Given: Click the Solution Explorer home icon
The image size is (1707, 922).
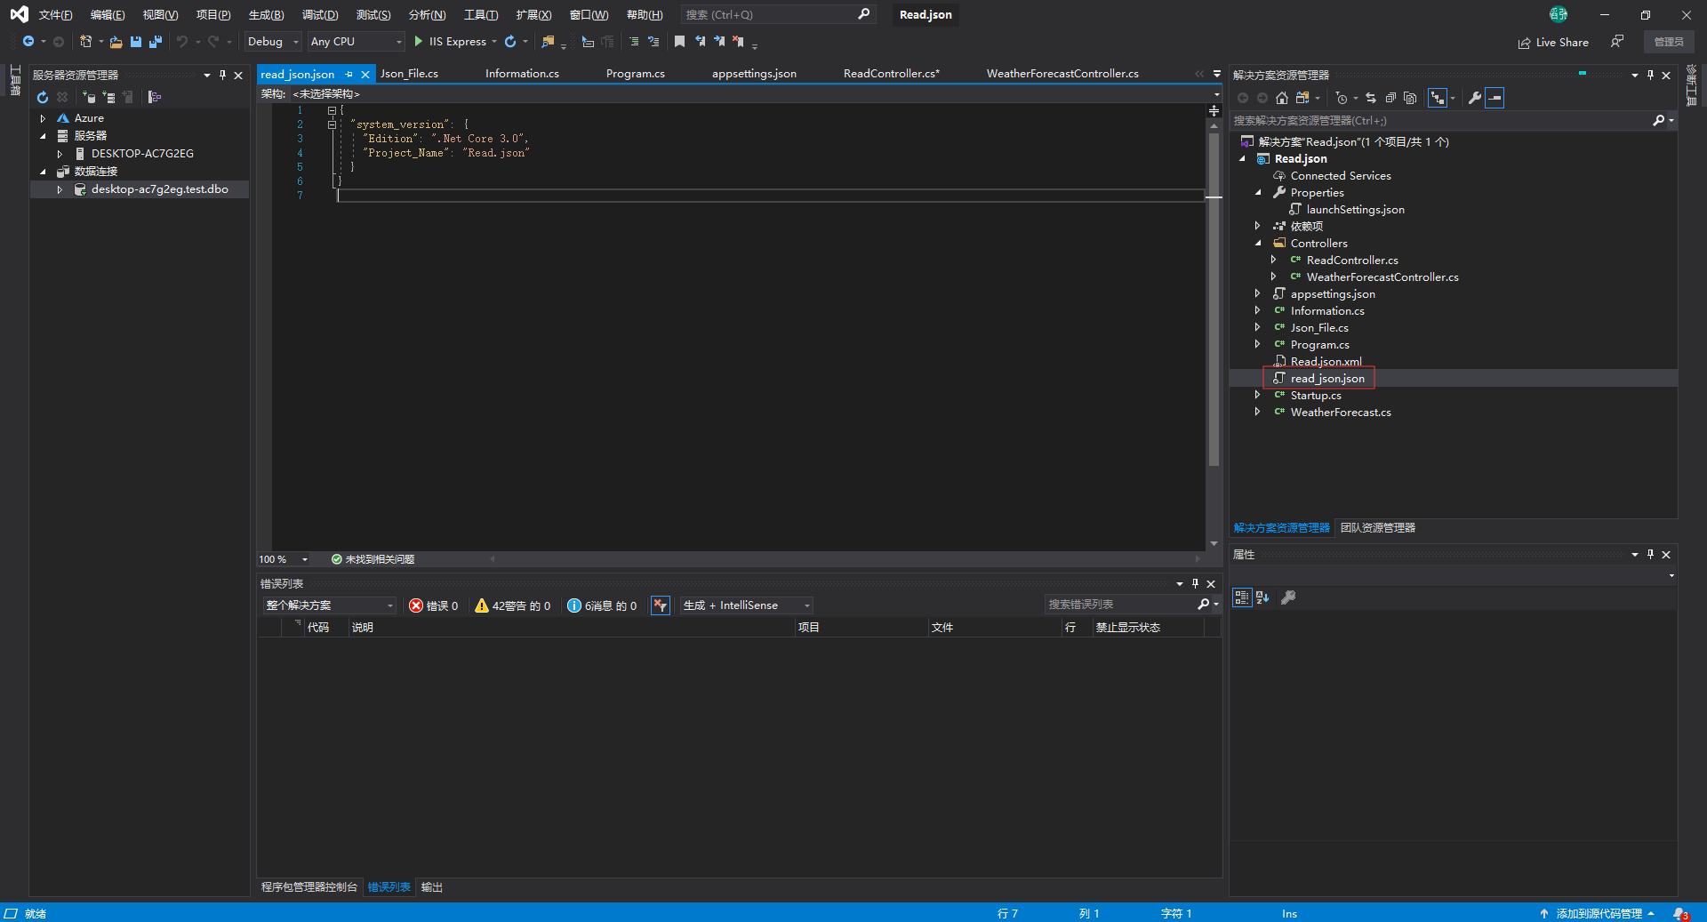Looking at the screenshot, I should tap(1281, 98).
